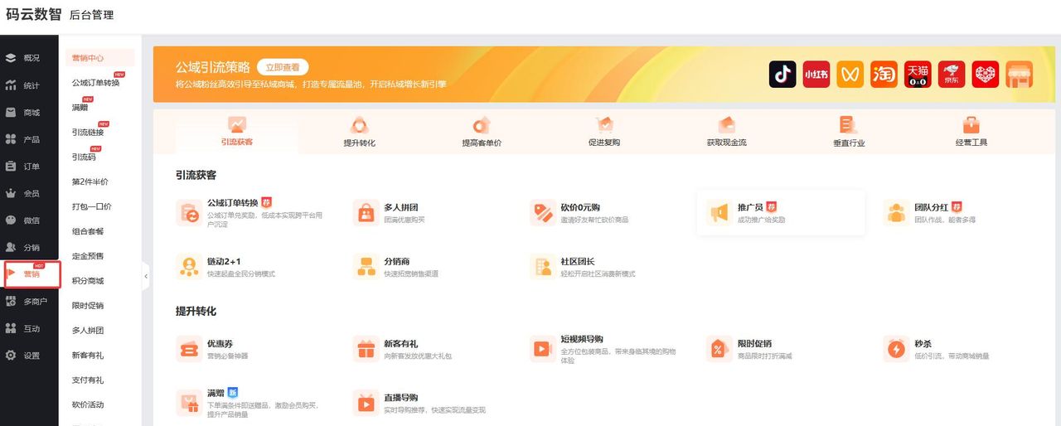Image resolution: width=1061 pixels, height=426 pixels.
Task: Open 满赠 in the submenu
Action: (80, 108)
